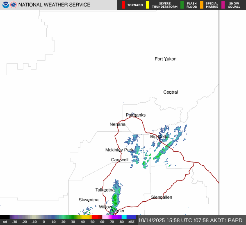Click the Skwentna label on the map
246x225 pixels.
[x=89, y=200]
